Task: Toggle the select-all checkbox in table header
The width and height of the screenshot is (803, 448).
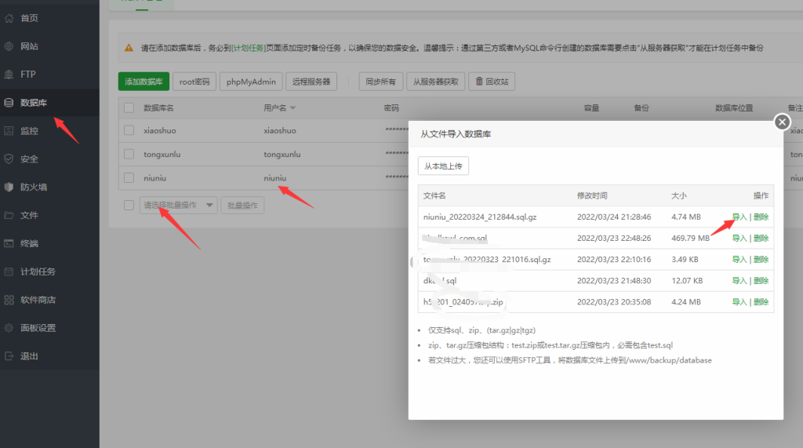Action: click(x=129, y=108)
